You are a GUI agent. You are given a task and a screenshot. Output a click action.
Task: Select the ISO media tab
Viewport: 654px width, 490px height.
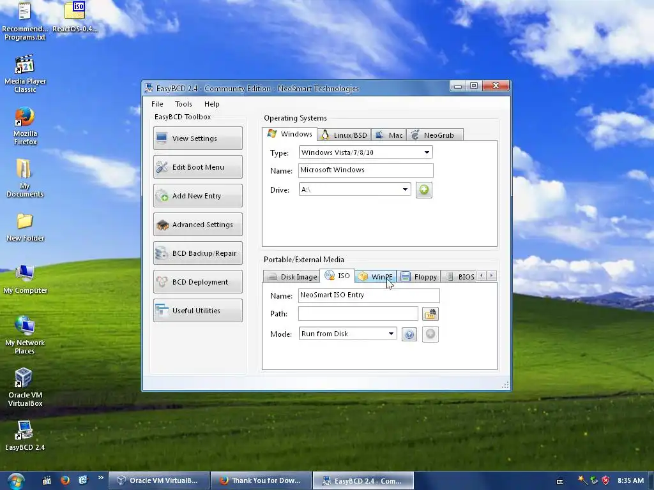337,276
